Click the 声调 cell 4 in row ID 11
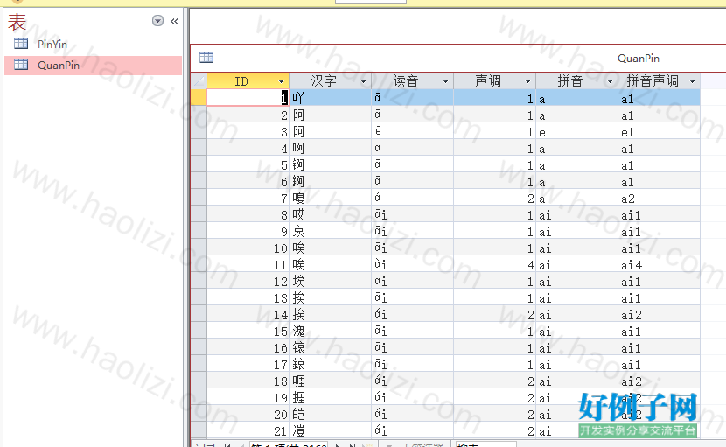This screenshot has height=447, width=726. [x=495, y=265]
